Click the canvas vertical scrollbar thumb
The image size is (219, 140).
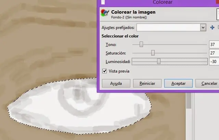pos(189,101)
